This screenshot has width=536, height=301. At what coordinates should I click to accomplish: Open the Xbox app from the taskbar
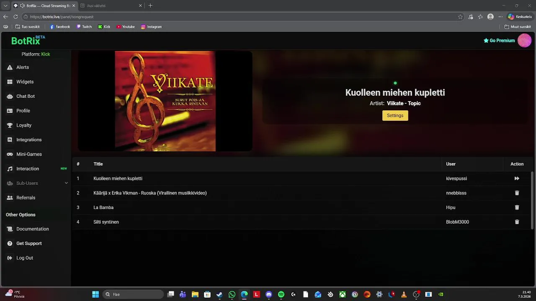(343, 294)
